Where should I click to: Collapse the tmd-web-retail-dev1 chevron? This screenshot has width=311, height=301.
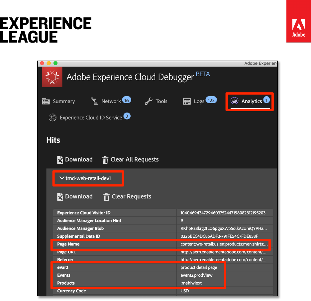point(62,178)
